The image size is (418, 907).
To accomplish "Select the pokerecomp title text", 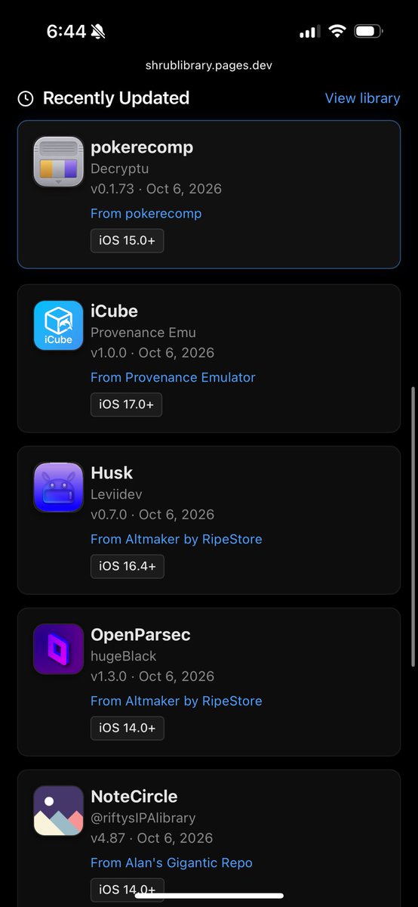I will tap(142, 147).
